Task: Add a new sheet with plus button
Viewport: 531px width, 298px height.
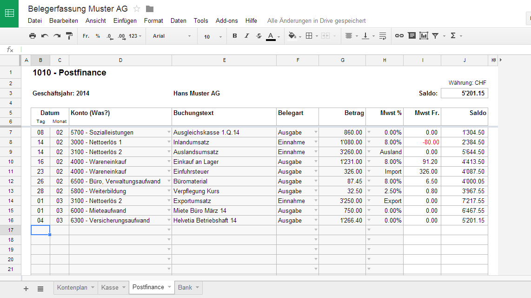Action: 26,289
